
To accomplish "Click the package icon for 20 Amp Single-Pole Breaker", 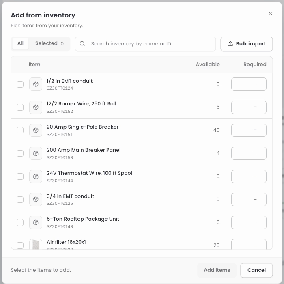I will [x=36, y=130].
